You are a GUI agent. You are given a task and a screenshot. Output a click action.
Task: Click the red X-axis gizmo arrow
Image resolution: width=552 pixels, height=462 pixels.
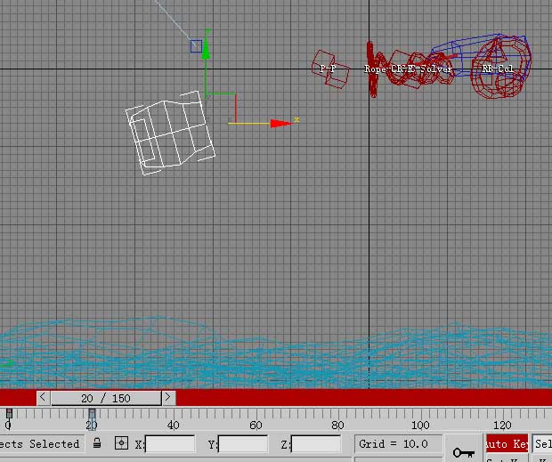click(280, 124)
